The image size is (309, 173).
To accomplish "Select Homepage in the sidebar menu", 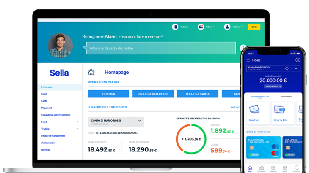I will [60, 87].
